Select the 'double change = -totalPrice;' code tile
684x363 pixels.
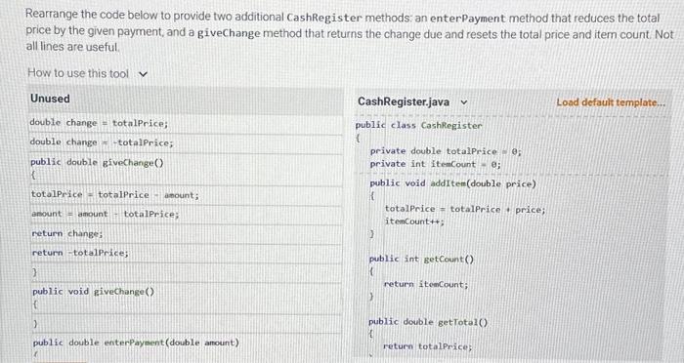[x=186, y=142]
